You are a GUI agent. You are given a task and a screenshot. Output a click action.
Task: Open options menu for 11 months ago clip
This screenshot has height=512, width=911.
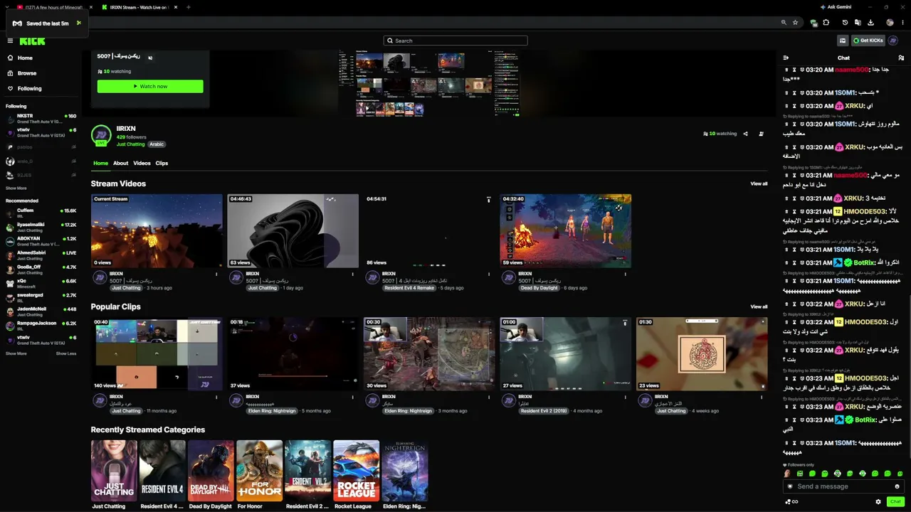216,397
